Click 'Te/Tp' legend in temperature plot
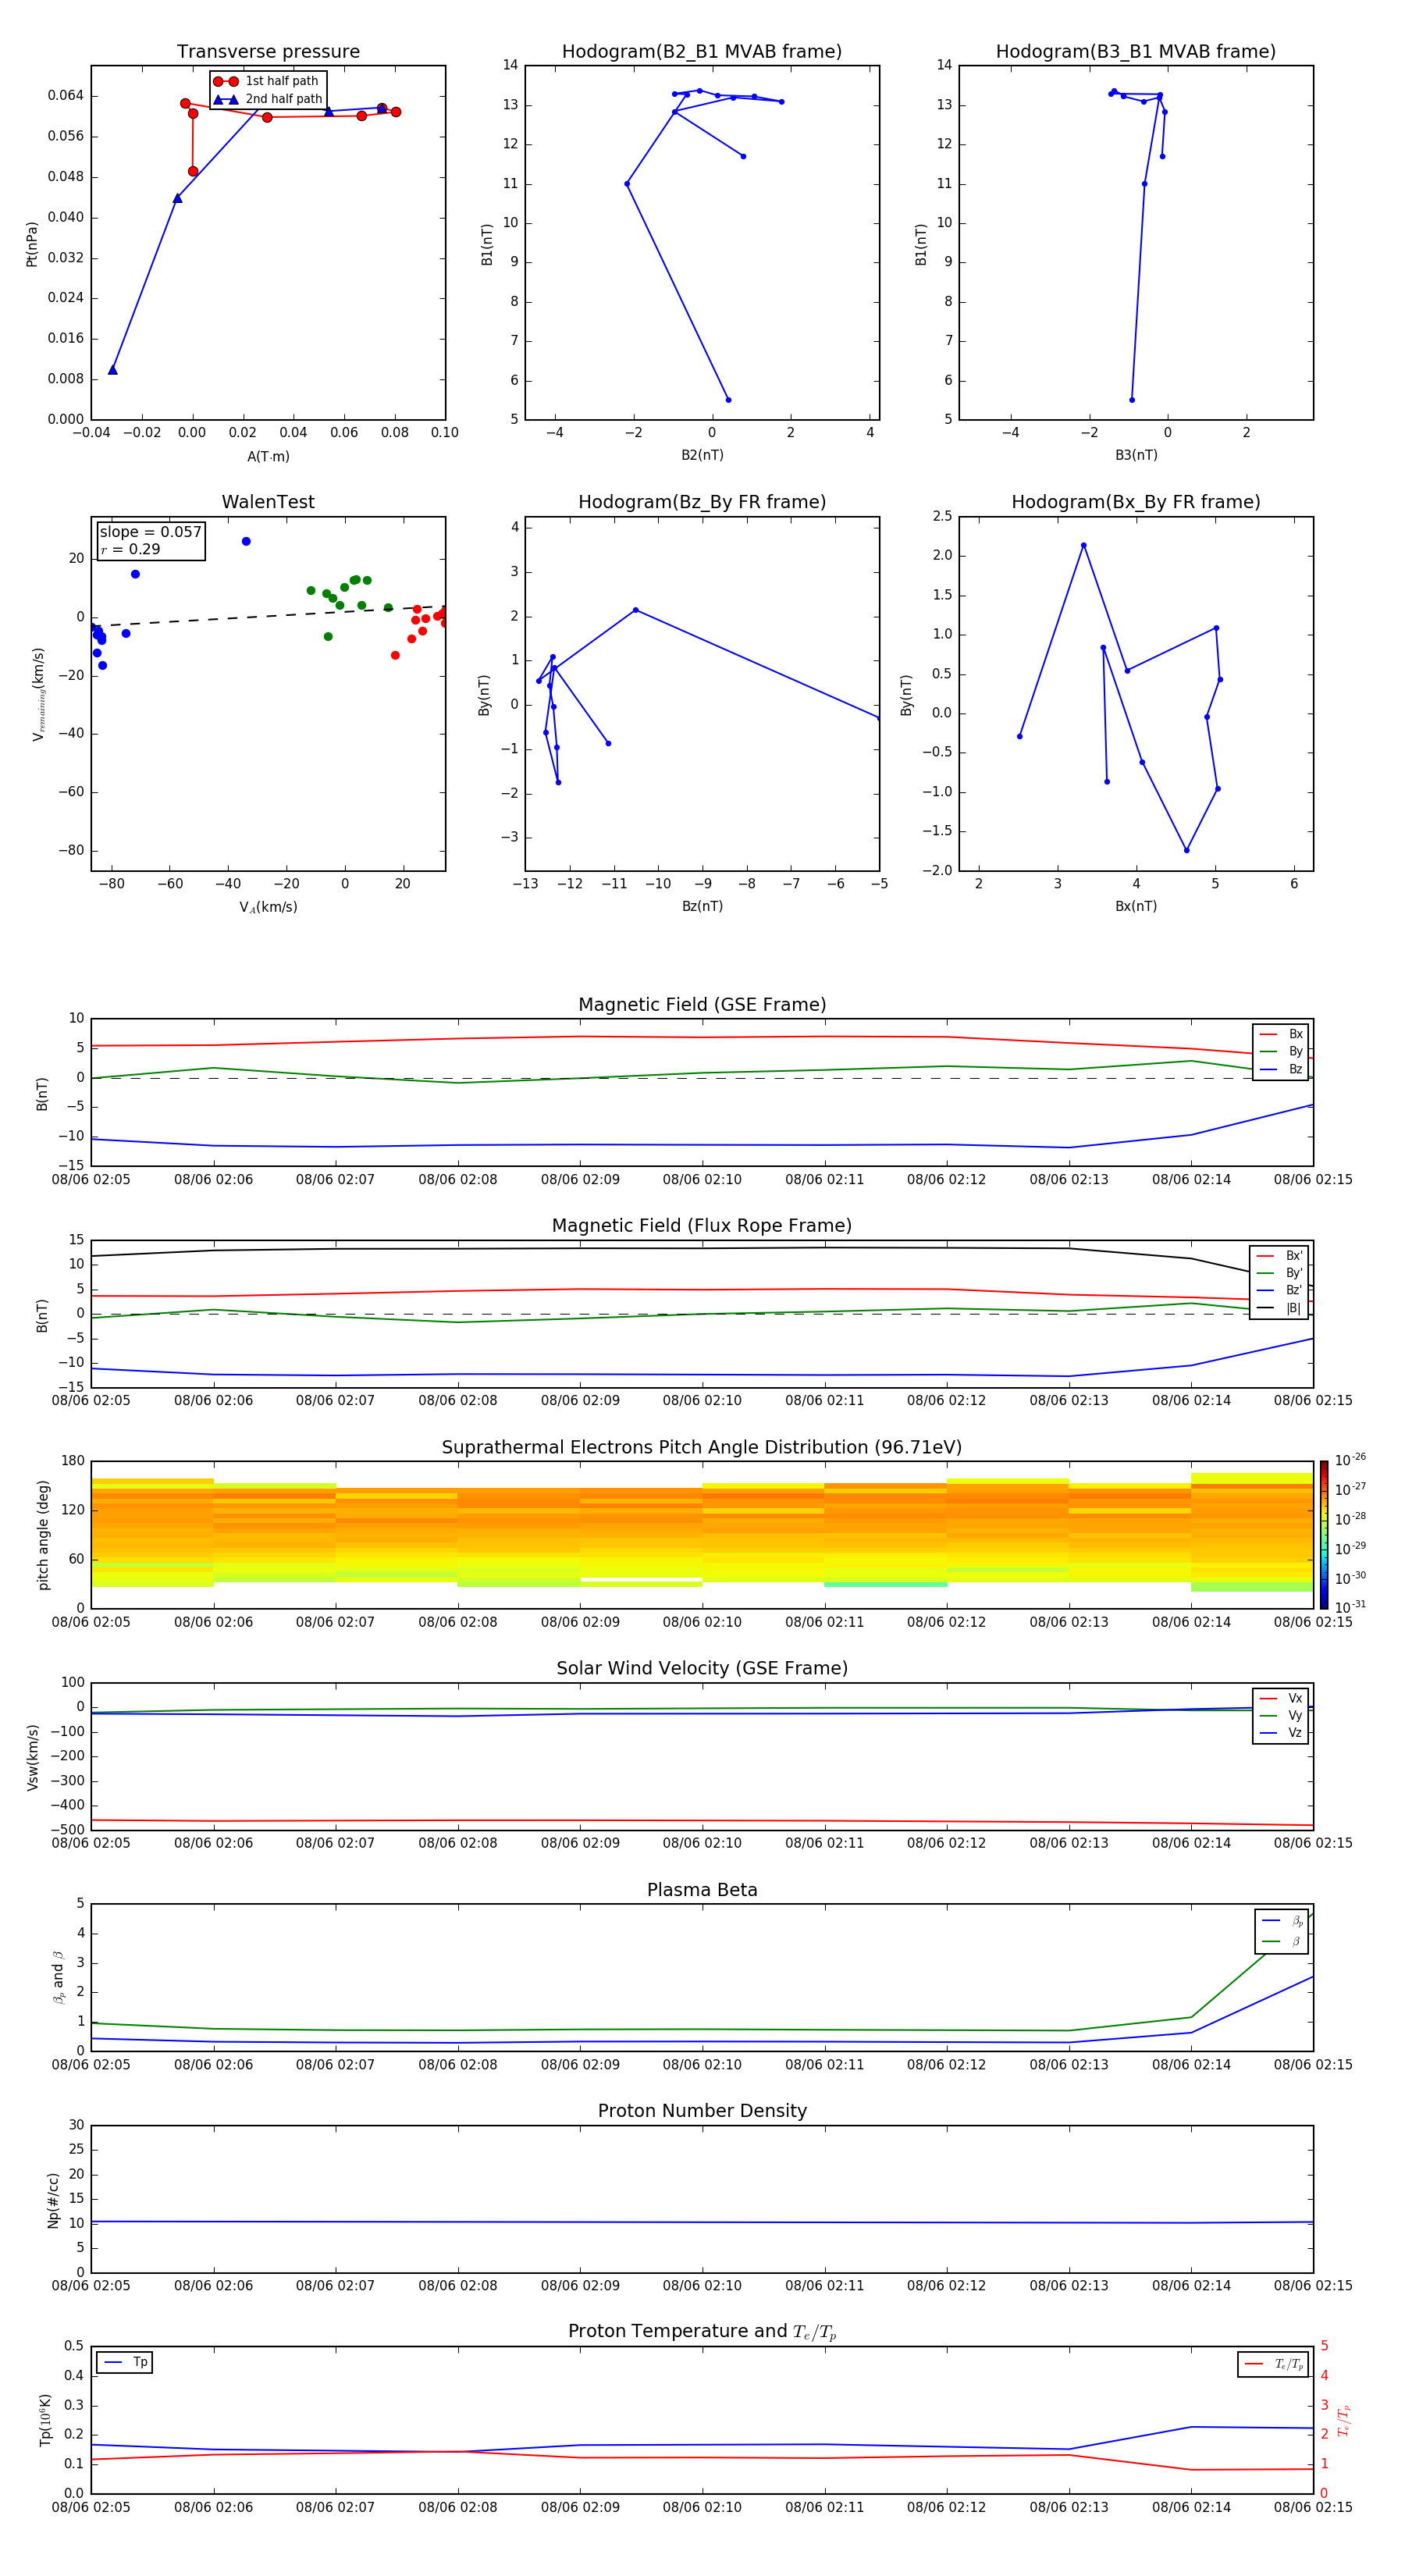Viewport: 1405px width, 2576px height. [1289, 2364]
